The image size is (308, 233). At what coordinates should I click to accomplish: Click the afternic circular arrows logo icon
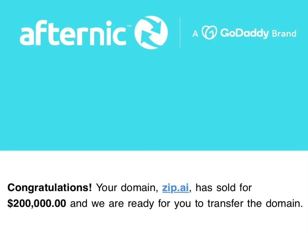point(151,32)
